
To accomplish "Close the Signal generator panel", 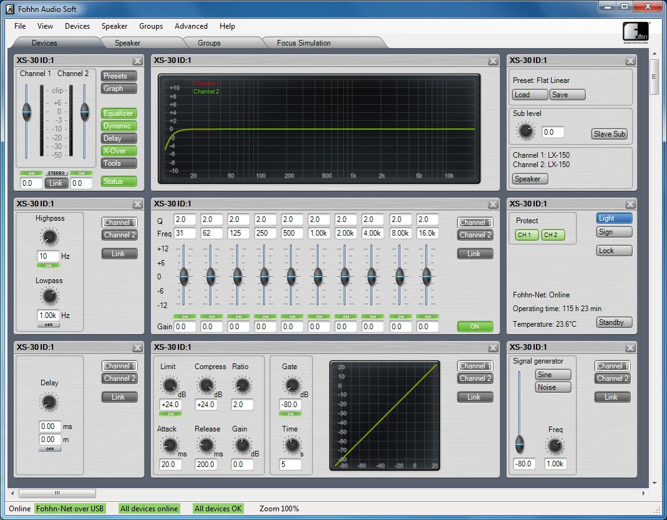I will (630, 348).
